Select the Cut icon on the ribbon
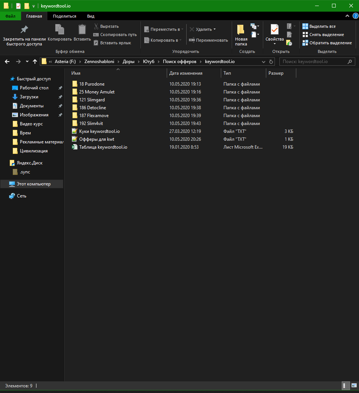 point(96,26)
